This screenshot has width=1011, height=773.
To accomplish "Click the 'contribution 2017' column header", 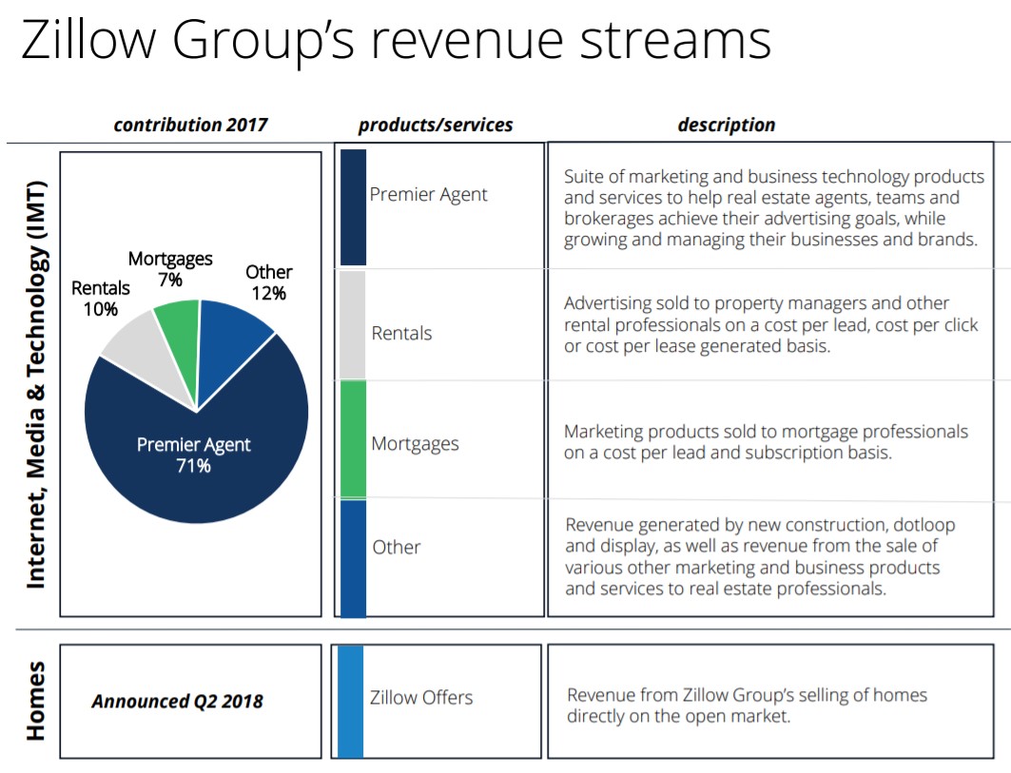I will (x=190, y=125).
